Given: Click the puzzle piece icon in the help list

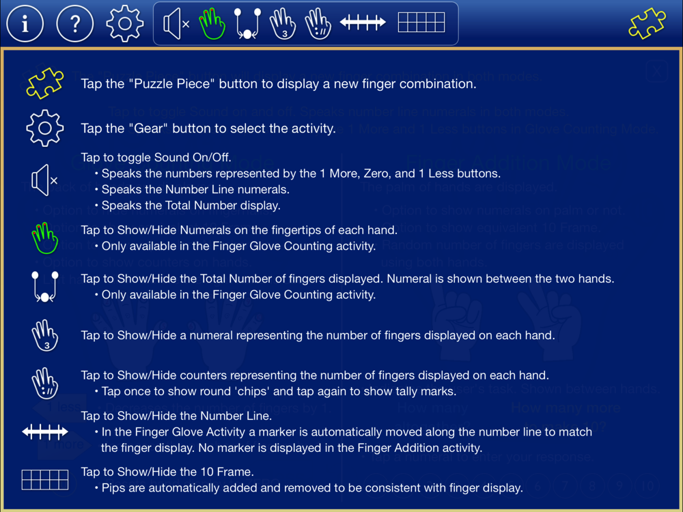Looking at the screenshot, I should [45, 83].
